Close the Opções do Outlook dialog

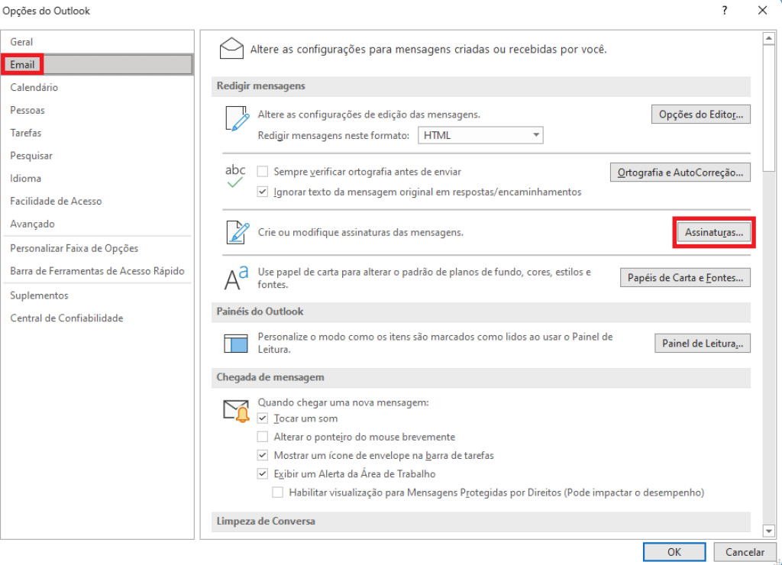click(762, 11)
